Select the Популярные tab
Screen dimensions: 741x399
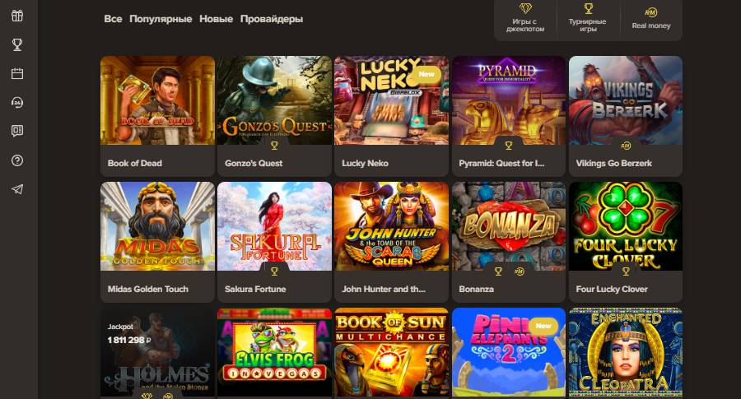coord(161,19)
